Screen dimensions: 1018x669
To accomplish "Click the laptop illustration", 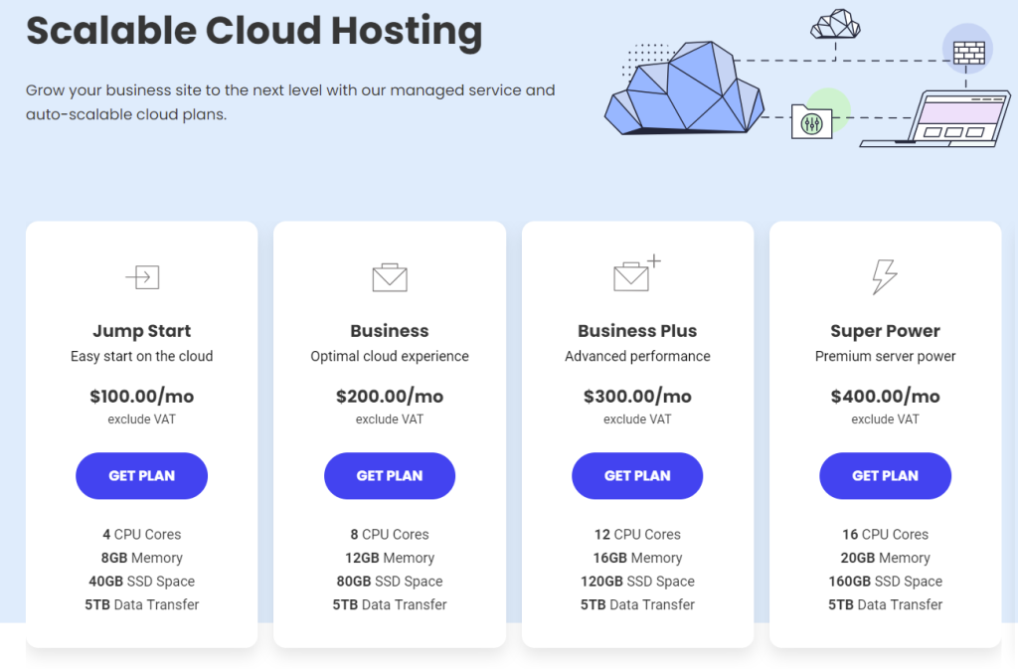I will pos(934,119).
